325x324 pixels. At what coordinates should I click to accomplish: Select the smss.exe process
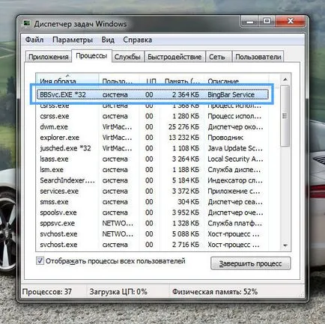153,202
